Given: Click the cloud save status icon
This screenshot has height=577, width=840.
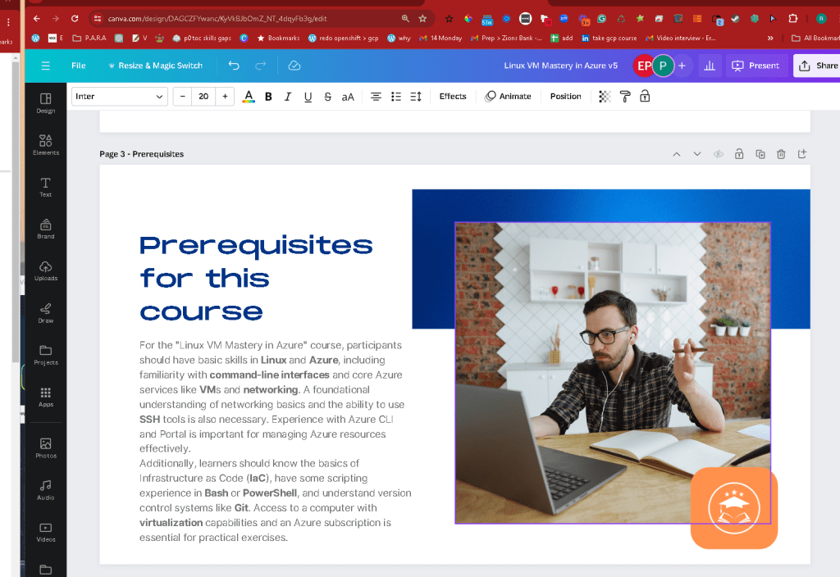Looking at the screenshot, I should coord(294,66).
